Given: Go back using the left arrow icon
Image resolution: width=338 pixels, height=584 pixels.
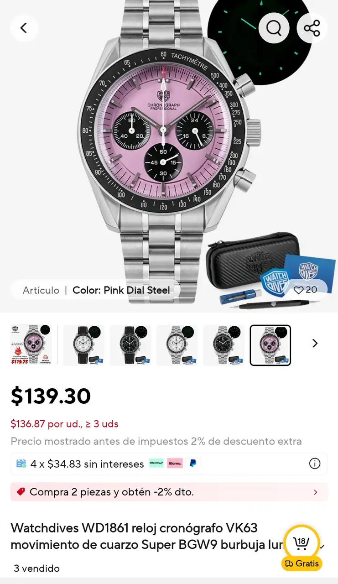Looking at the screenshot, I should [24, 28].
